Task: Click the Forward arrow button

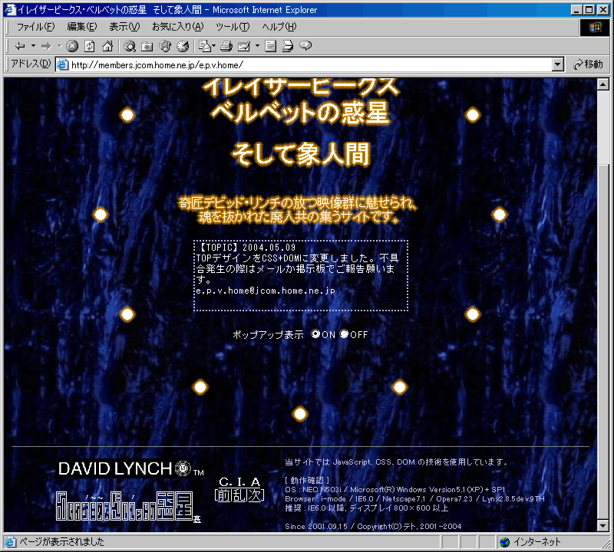Action: (46, 46)
